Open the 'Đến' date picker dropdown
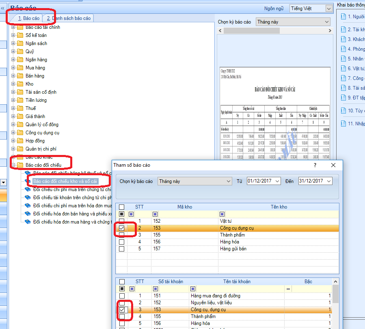365x329 pixels. coord(329,181)
